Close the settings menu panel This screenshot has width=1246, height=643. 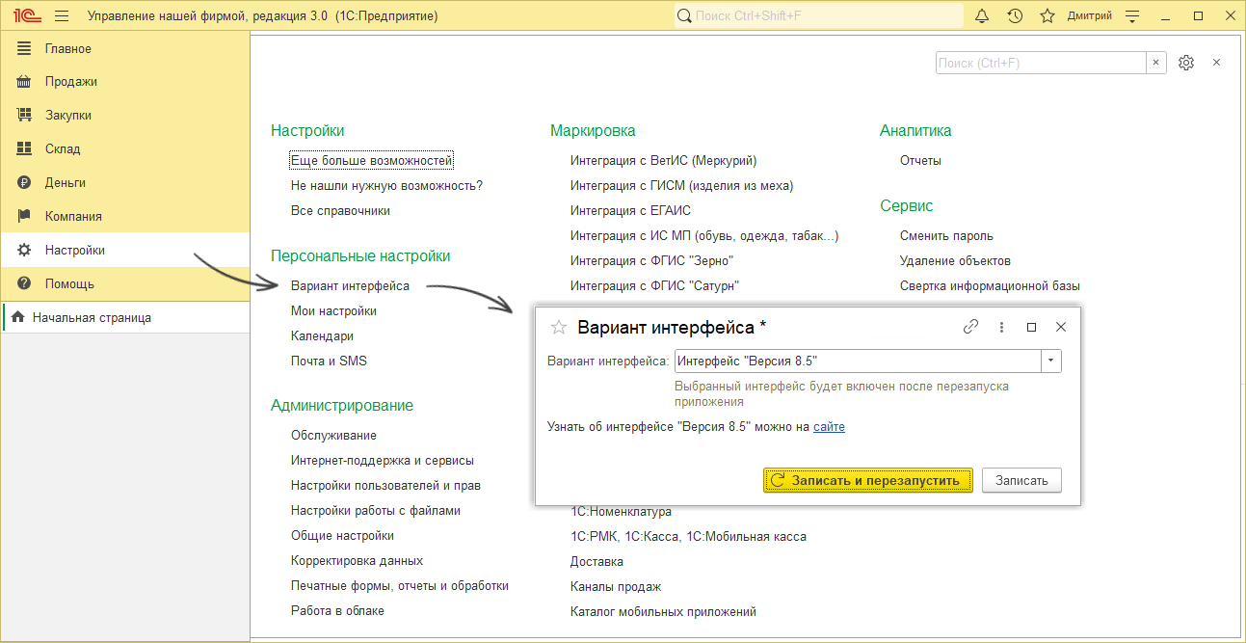1216,63
